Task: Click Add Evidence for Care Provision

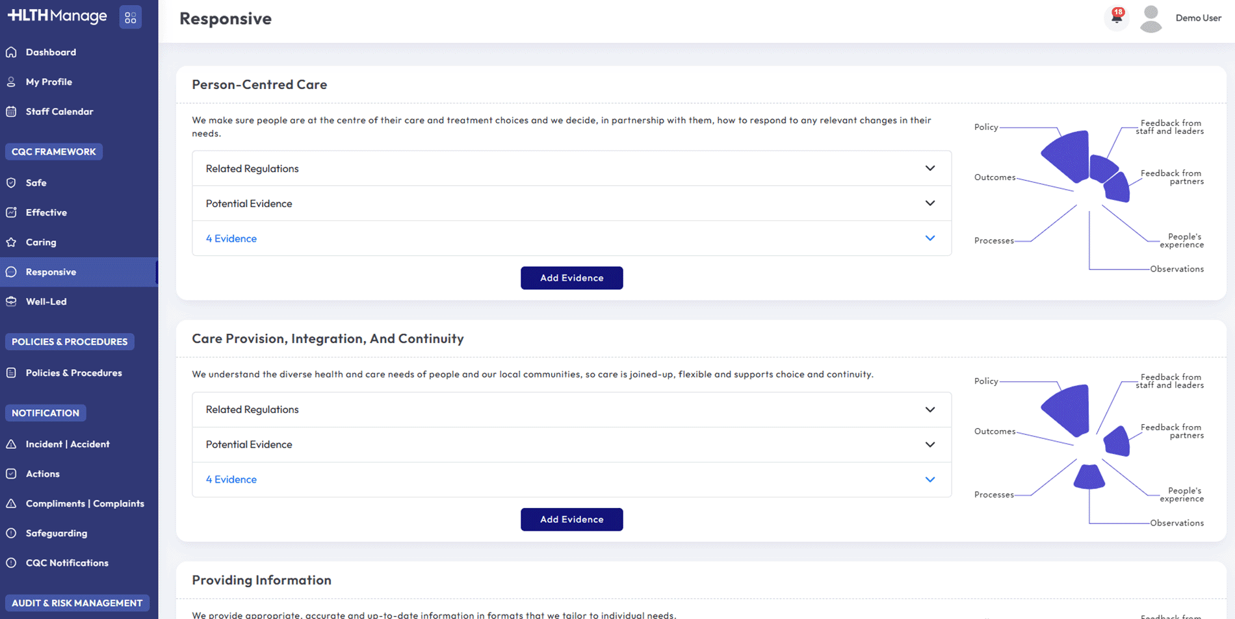Action: (x=571, y=520)
